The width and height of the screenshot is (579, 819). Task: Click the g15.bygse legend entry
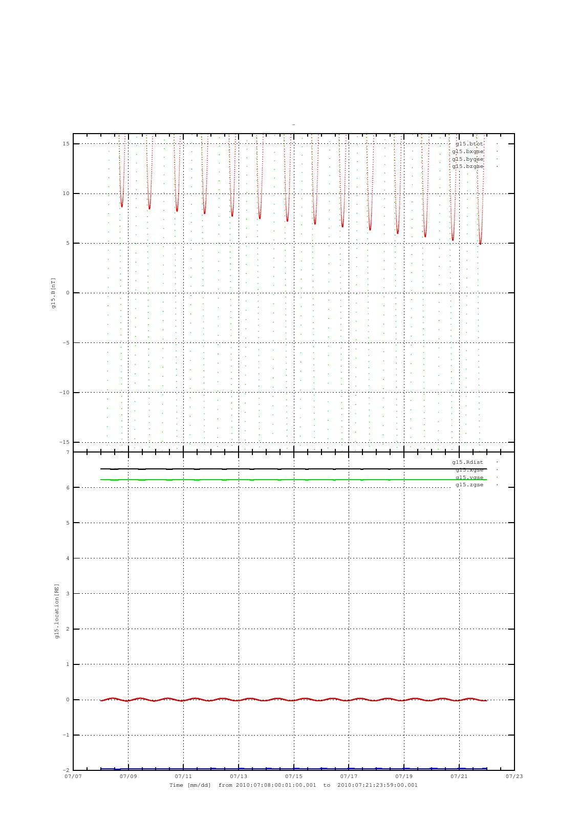[x=468, y=159]
